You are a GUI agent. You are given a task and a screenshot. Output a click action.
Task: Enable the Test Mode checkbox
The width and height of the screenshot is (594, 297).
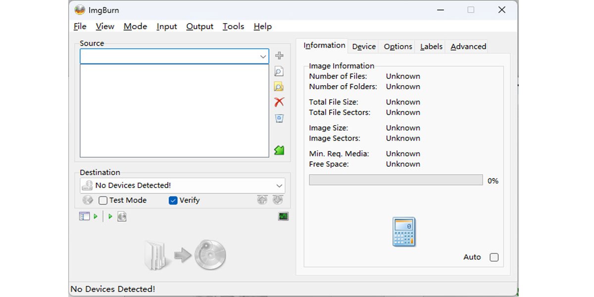[103, 200]
